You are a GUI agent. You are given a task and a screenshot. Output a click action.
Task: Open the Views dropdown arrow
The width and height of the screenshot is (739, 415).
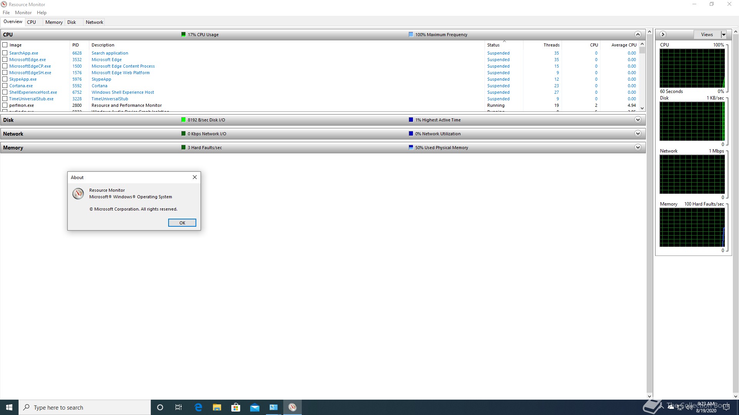[x=724, y=35]
